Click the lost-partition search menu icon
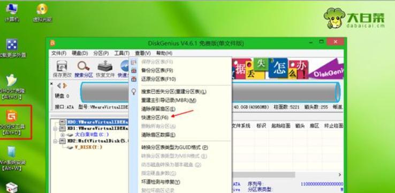 [134, 92]
